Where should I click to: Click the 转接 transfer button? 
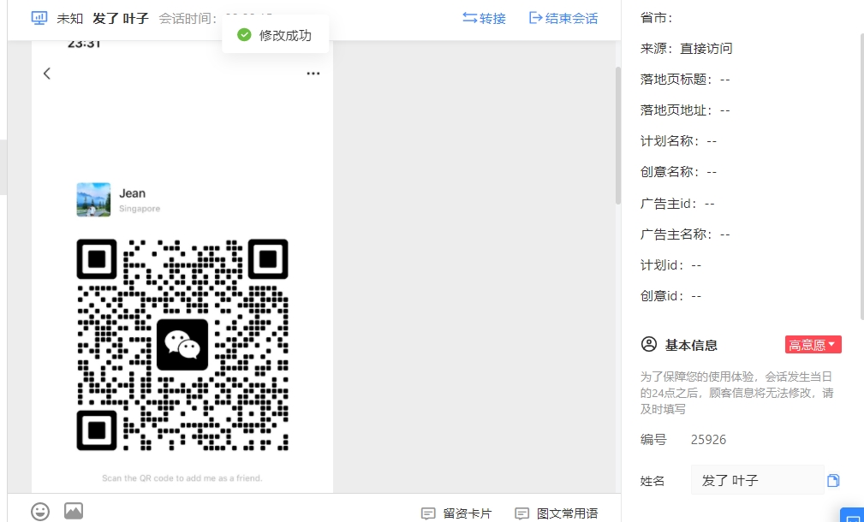click(x=485, y=18)
